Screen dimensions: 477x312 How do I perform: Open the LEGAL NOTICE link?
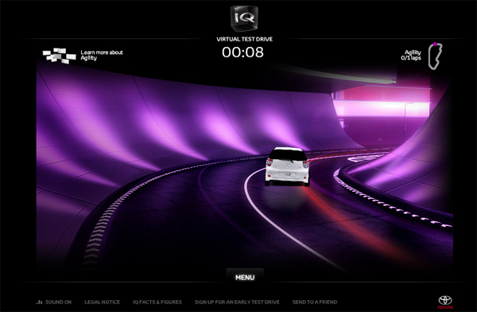(103, 302)
